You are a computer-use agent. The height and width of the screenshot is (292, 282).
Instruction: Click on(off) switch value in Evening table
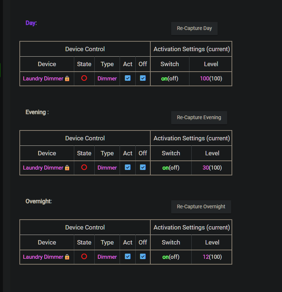tap(171, 168)
